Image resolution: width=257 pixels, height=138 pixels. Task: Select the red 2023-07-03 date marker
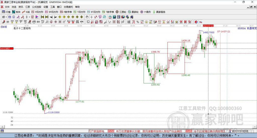[208, 26]
